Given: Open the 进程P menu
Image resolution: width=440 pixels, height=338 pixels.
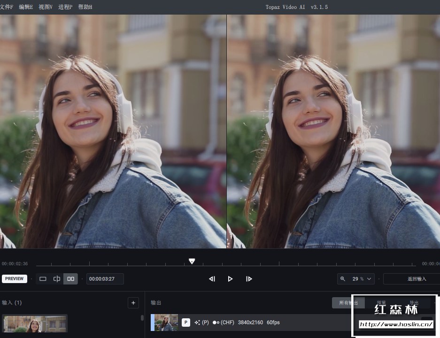Looking at the screenshot, I should tap(65, 7).
